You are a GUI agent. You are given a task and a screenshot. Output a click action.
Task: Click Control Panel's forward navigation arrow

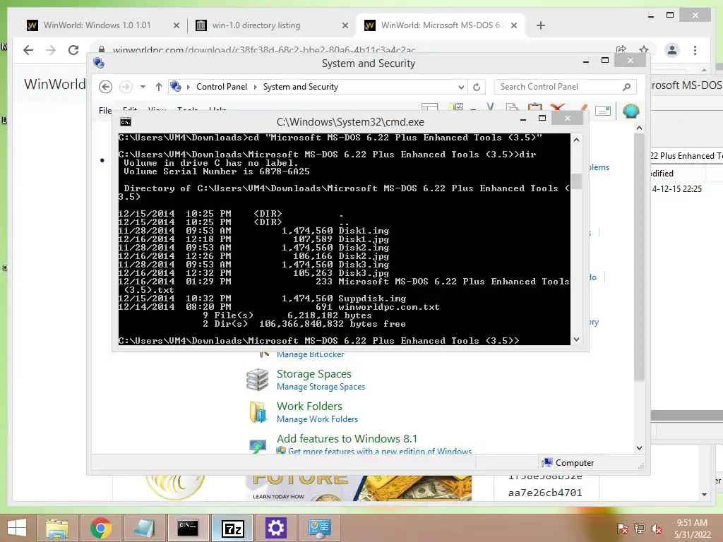pyautogui.click(x=126, y=87)
